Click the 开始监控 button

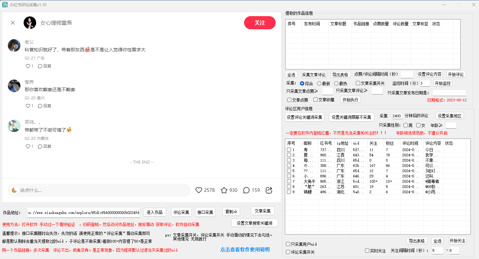(443, 83)
